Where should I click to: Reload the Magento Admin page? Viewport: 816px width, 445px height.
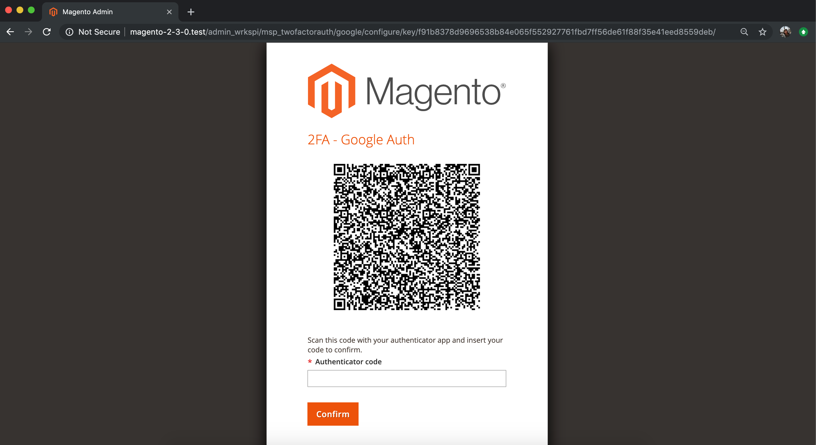[47, 32]
